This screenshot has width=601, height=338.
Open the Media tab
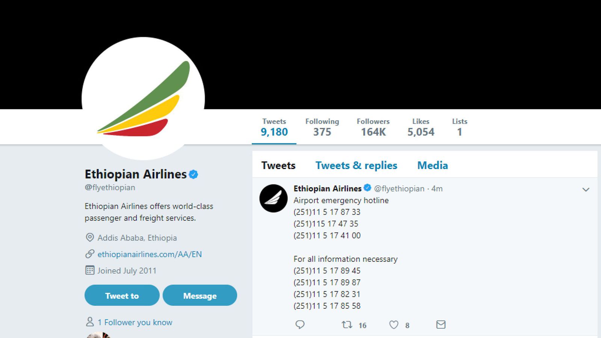coord(432,165)
